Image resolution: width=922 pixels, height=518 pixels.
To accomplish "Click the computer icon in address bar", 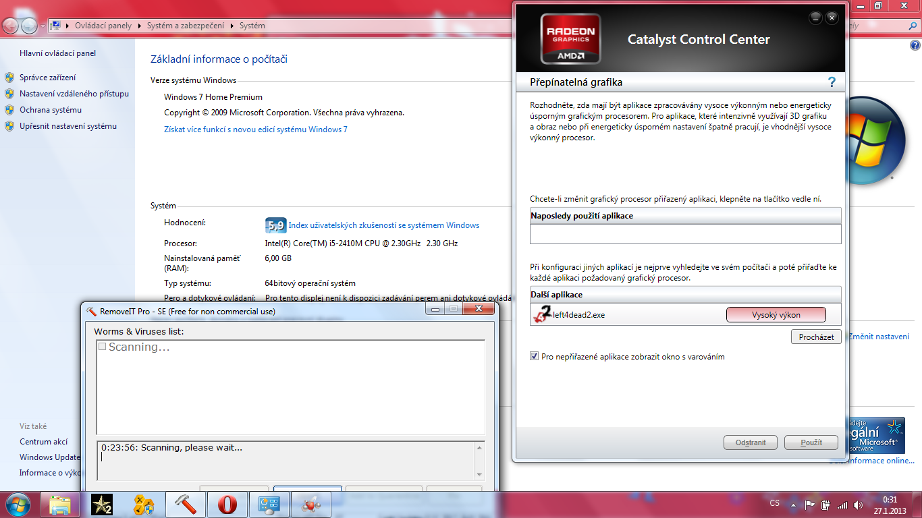I will 56,26.
